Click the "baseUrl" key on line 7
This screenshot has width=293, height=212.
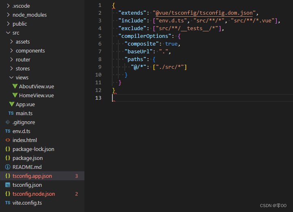(x=138, y=51)
